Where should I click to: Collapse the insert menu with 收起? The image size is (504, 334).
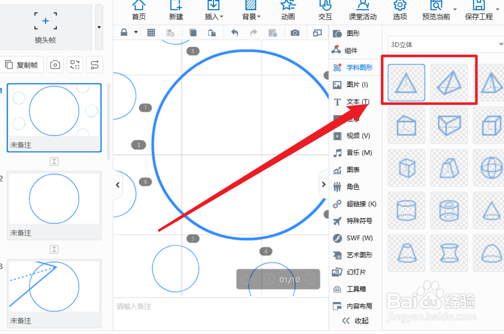(356, 321)
